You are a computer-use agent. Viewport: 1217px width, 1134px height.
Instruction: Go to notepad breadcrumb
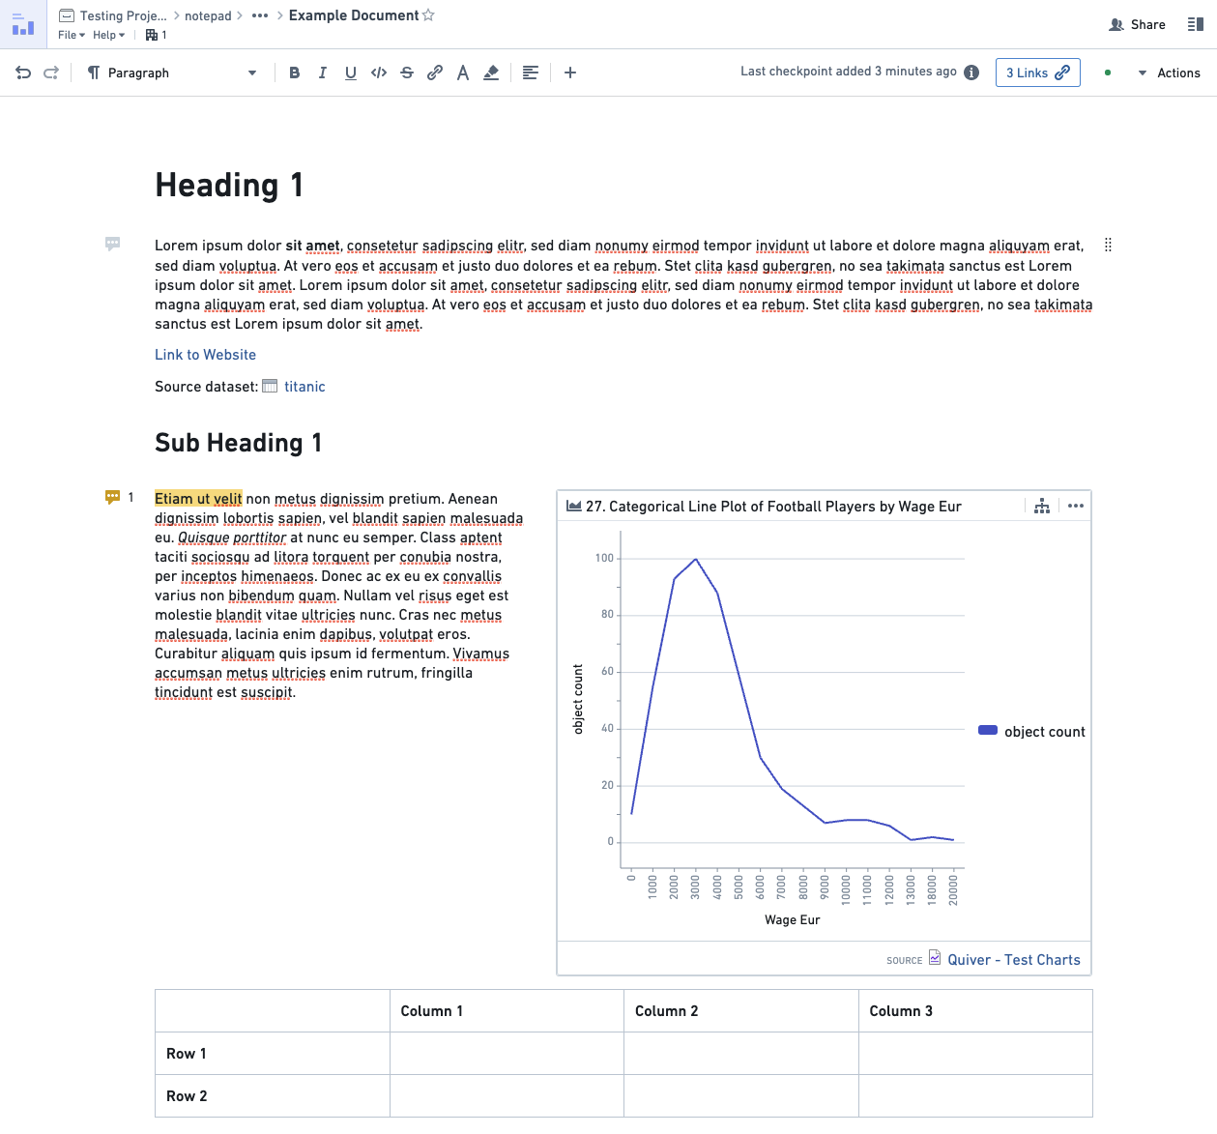click(x=208, y=15)
